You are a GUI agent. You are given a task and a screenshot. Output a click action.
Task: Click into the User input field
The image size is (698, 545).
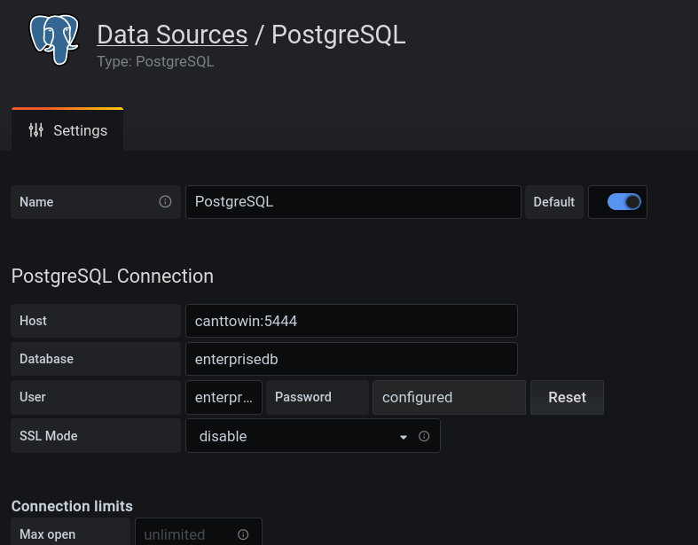click(x=224, y=397)
